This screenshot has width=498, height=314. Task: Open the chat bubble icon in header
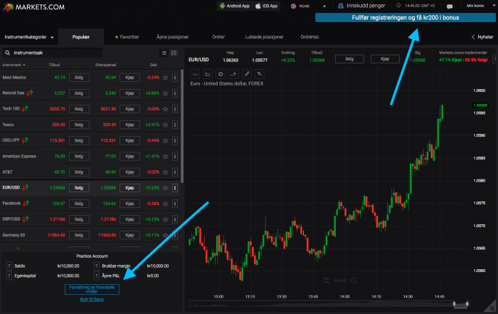450,6
